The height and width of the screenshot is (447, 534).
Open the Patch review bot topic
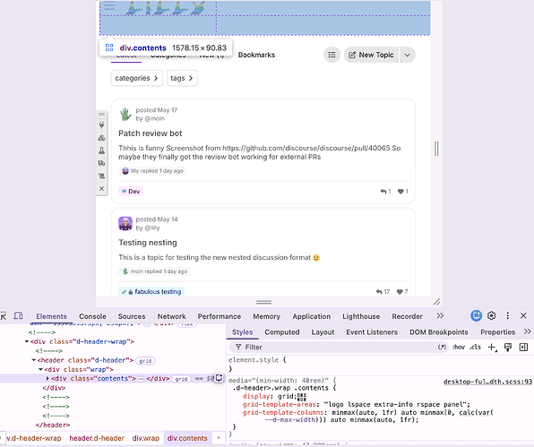coord(151,133)
